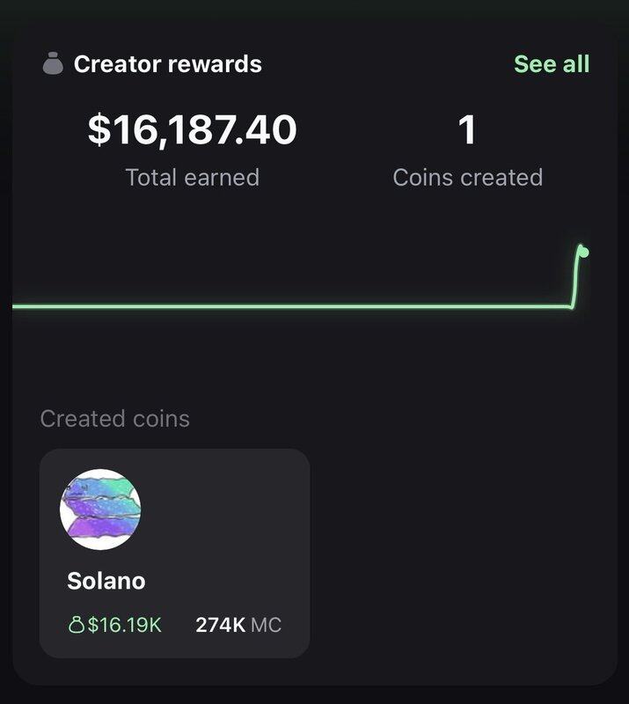The height and width of the screenshot is (704, 629).
Task: Click the green dot at chart's end
Action: [582, 252]
